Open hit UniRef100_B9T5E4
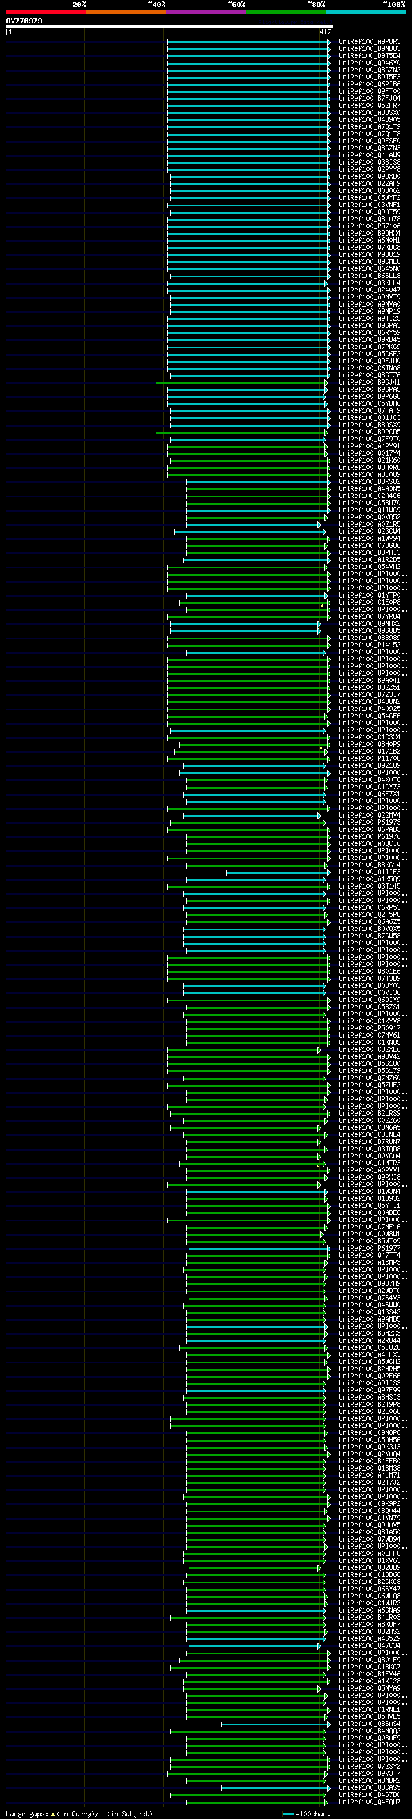The height and width of the screenshot is (1819, 412). click(370, 55)
